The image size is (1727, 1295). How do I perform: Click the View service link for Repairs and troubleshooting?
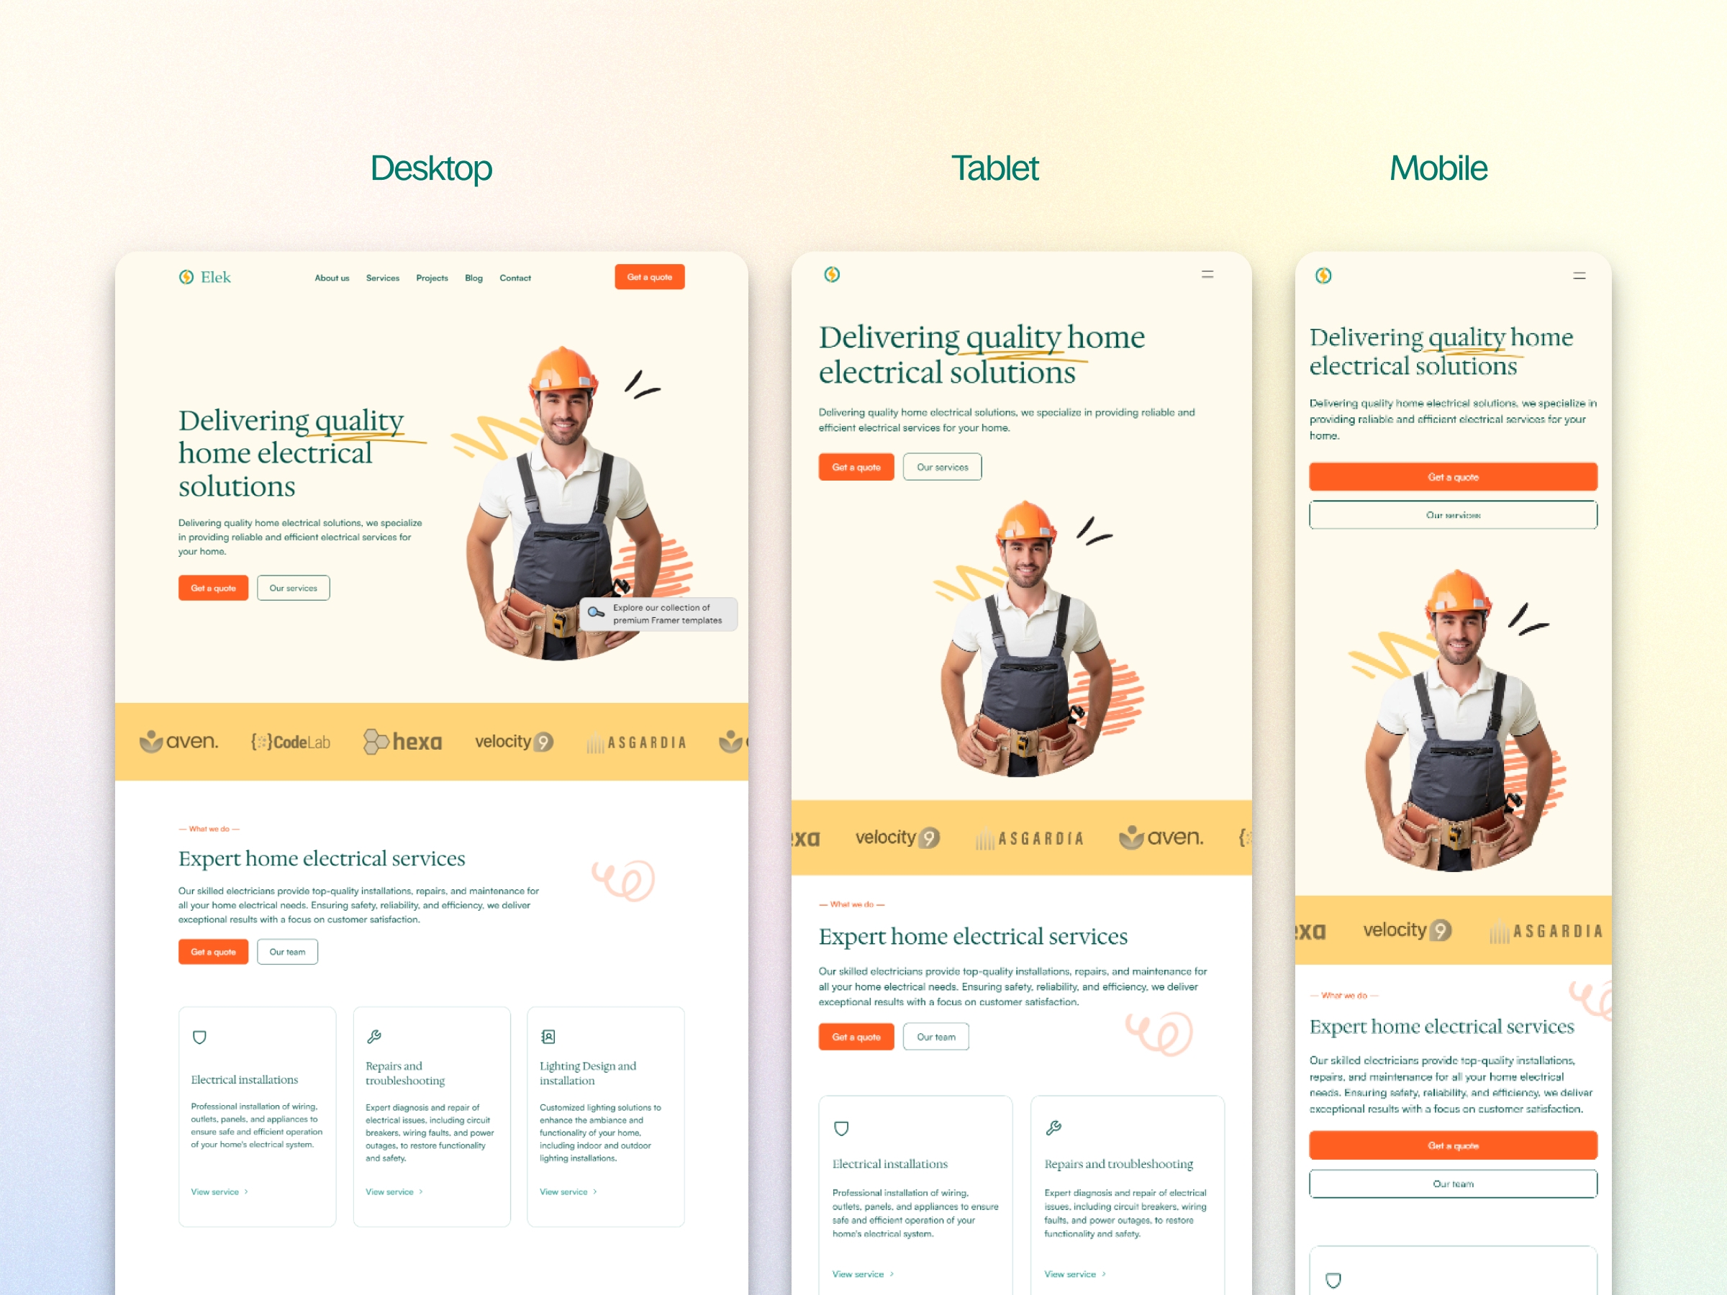click(x=393, y=1191)
